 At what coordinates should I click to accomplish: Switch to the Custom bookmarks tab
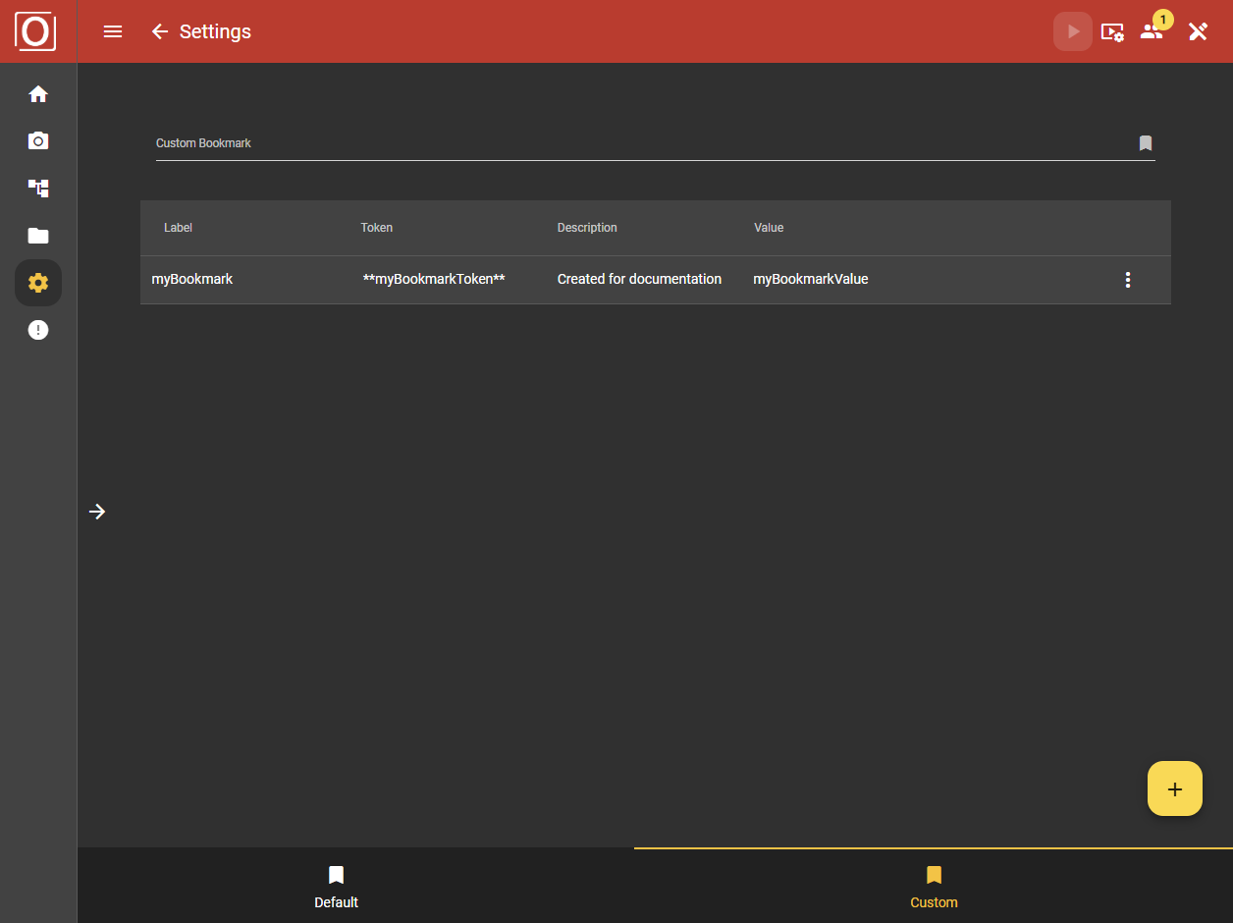click(934, 886)
